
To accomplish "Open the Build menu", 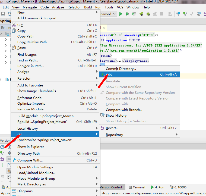I will [x=88, y=7].
